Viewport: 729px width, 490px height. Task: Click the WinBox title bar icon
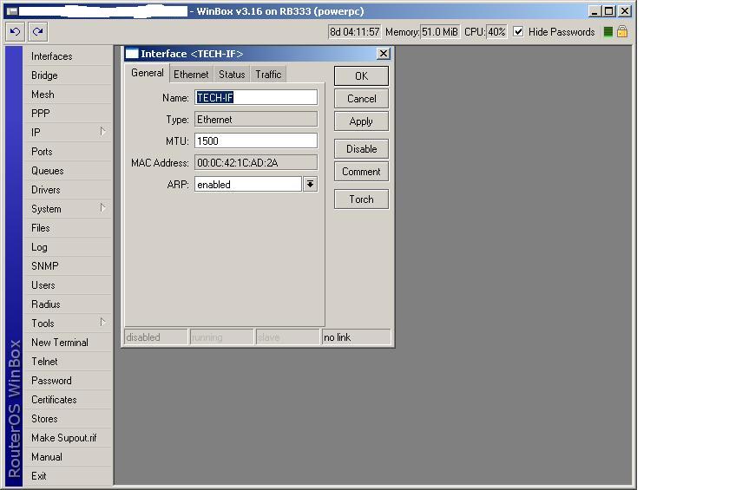pyautogui.click(x=11, y=11)
